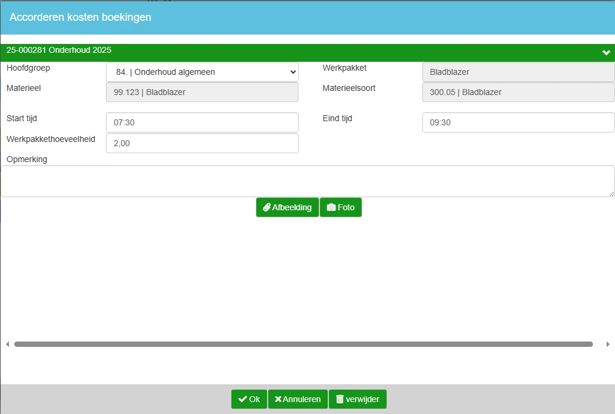This screenshot has width=615, height=414.
Task: Confirm with the checkmark Ok button
Action: [249, 399]
